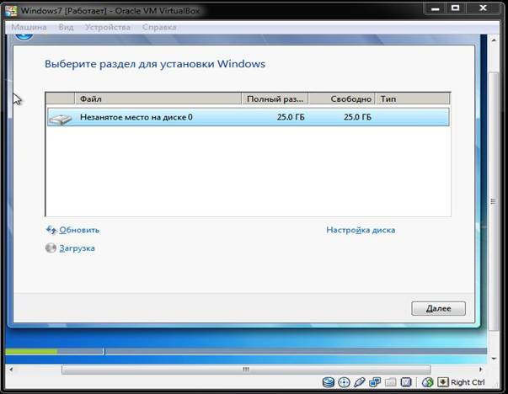Click the mouse integration status icon
This screenshot has height=394, width=508.
point(427,382)
